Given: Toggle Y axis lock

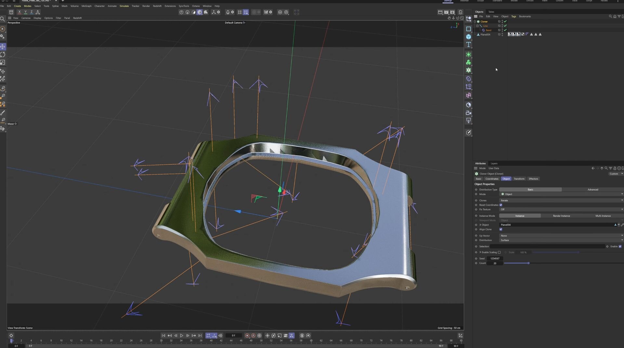Looking at the screenshot, I should 25,12.
